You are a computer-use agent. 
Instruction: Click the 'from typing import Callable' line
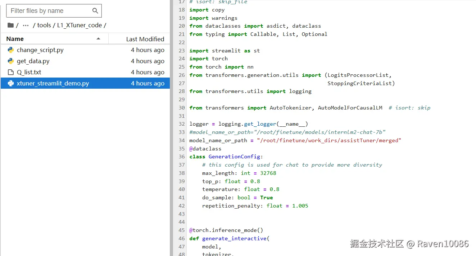click(258, 34)
